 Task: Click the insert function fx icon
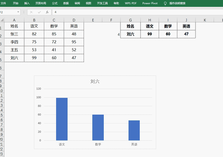47,12
